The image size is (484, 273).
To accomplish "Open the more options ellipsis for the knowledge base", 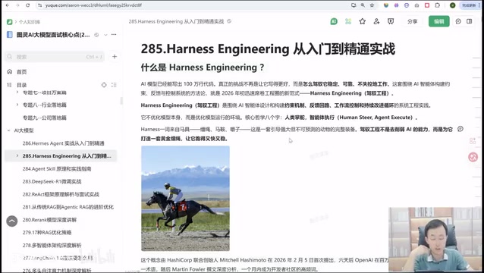I will [114, 35].
